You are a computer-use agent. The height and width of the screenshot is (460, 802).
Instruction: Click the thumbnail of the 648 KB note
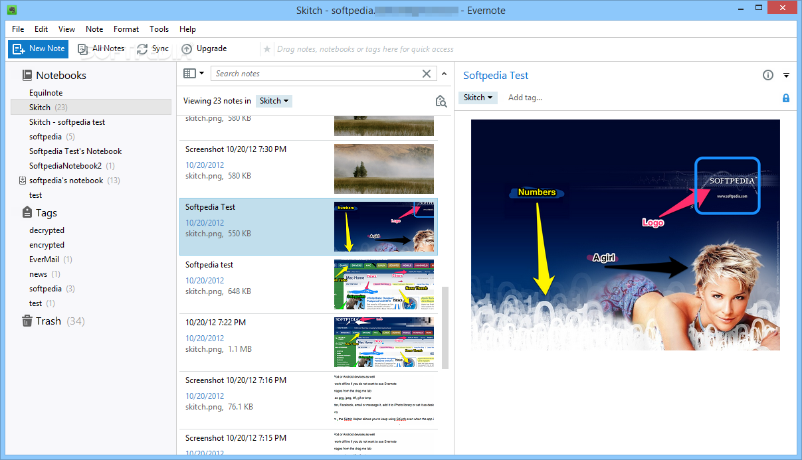[x=384, y=285]
